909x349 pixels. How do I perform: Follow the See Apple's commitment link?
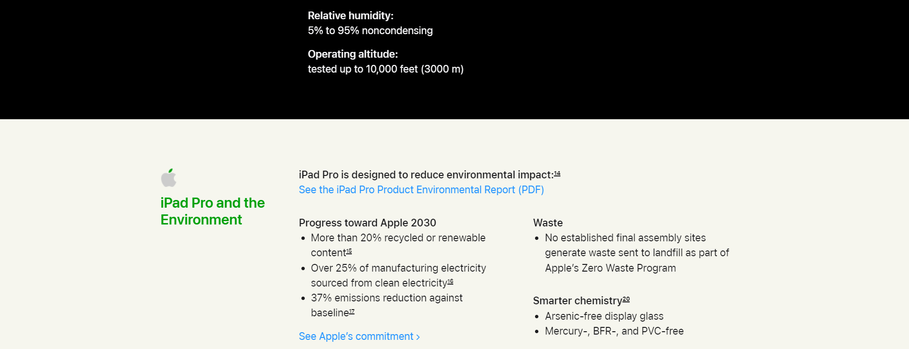[x=359, y=337]
